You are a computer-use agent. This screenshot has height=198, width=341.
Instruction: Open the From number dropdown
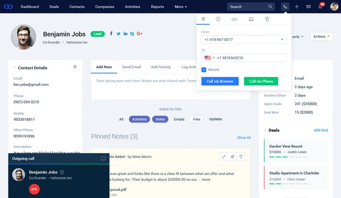[244, 40]
